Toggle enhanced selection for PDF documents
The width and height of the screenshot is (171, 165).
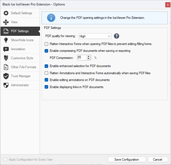pos(46,66)
